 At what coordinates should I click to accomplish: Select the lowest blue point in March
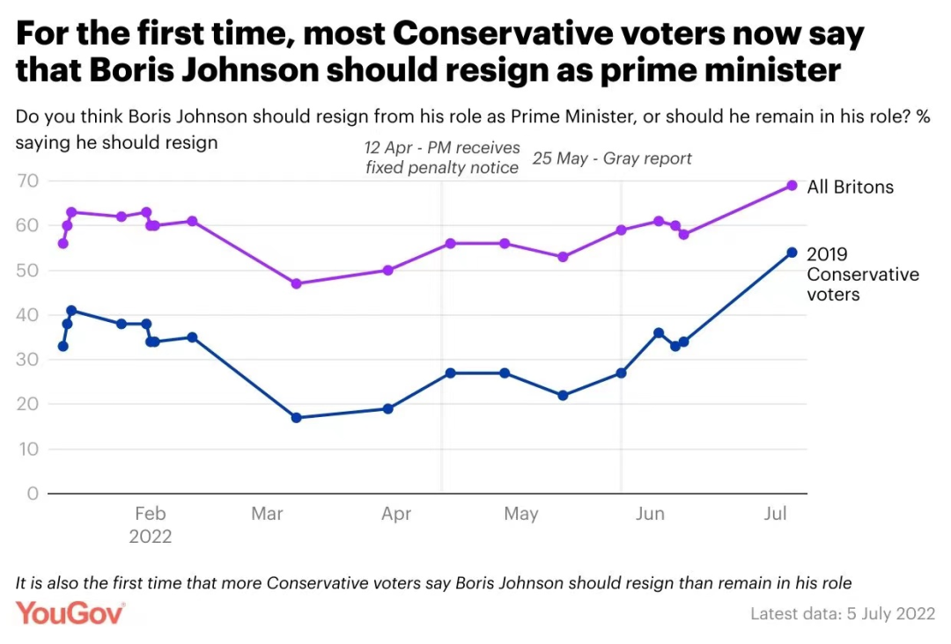click(296, 418)
